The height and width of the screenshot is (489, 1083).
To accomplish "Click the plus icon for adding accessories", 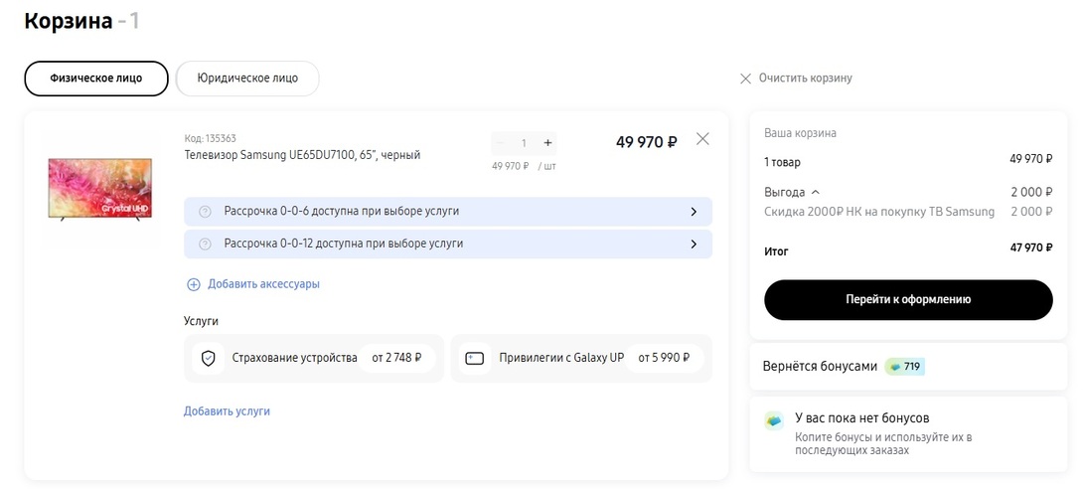I will pyautogui.click(x=194, y=284).
